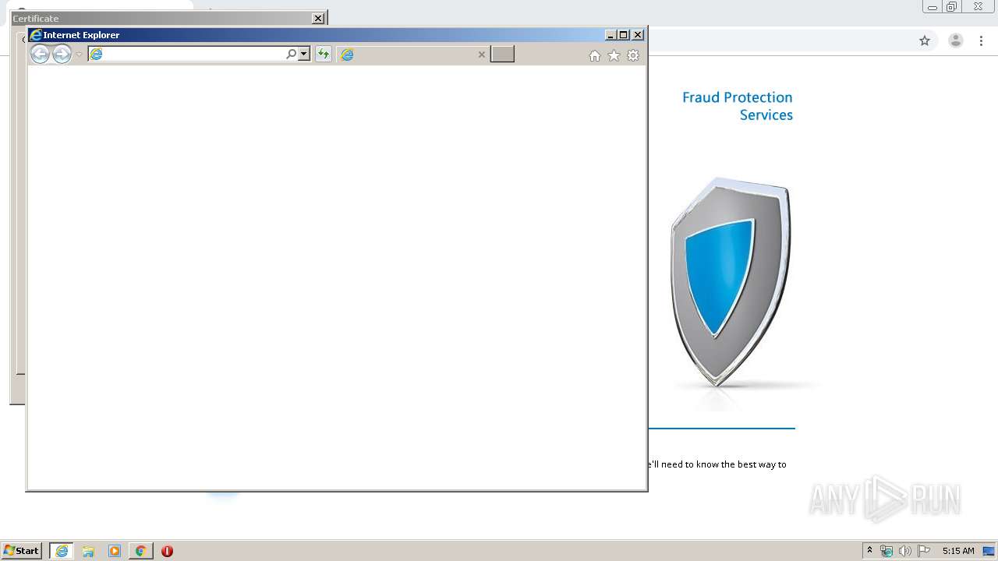
Task: Click the blue shield image
Action: 731,281
